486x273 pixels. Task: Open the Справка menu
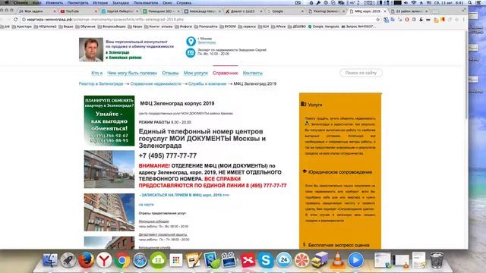pos(184,2)
